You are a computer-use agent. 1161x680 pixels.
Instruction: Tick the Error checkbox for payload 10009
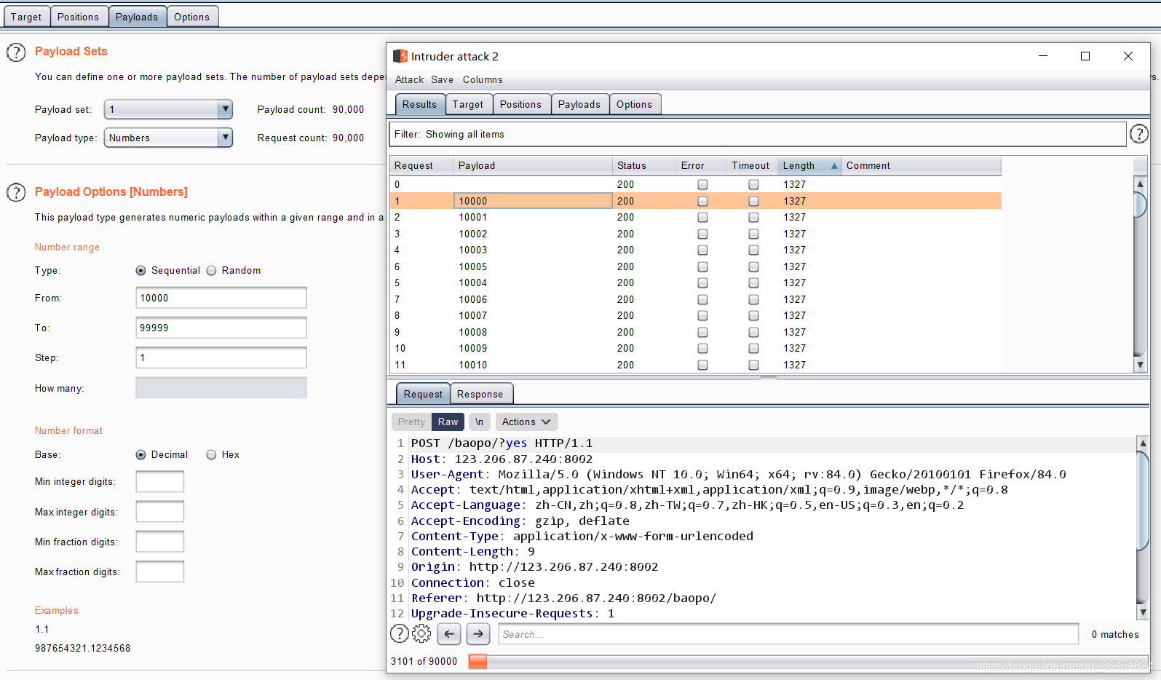point(702,349)
